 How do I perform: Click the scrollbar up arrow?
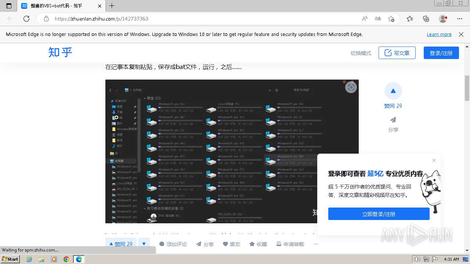tap(467, 47)
